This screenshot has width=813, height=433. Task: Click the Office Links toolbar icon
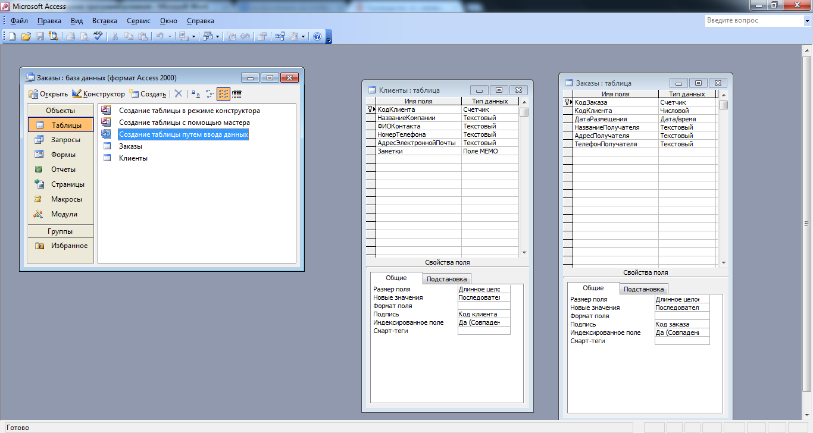pyautogui.click(x=183, y=36)
